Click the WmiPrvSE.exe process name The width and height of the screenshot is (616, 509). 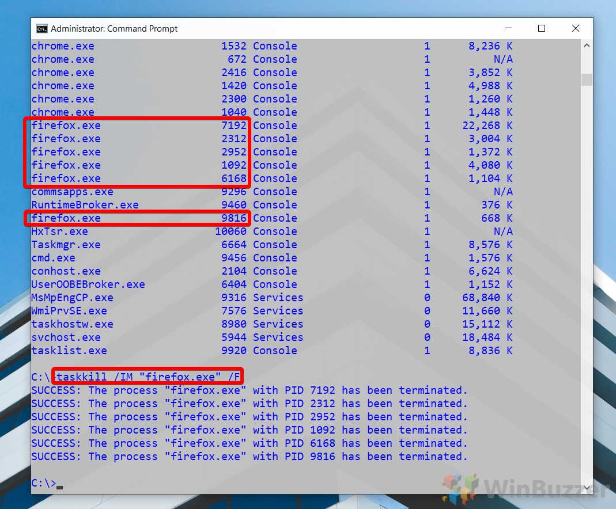click(69, 311)
